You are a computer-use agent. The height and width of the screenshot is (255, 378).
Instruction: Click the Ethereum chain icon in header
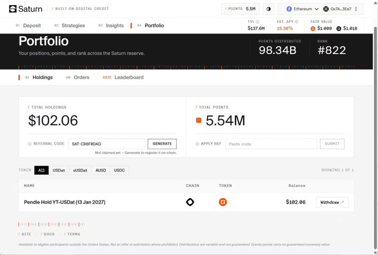[289, 9]
